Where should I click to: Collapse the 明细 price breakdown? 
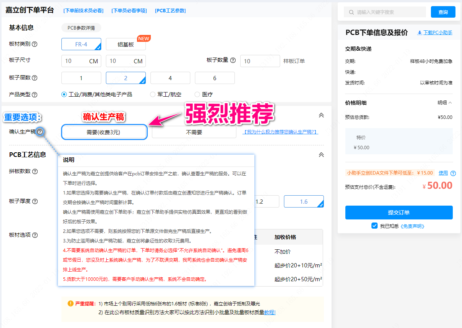coord(445,103)
